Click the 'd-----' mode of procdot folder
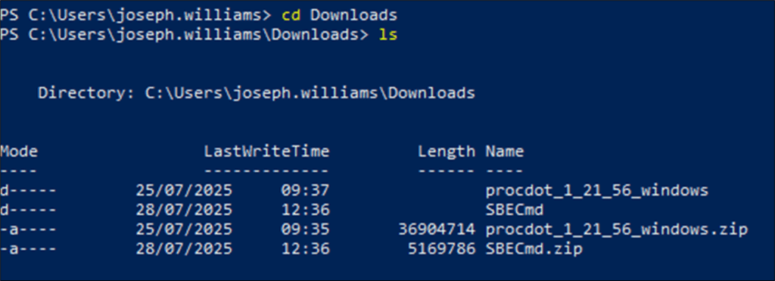 point(28,190)
